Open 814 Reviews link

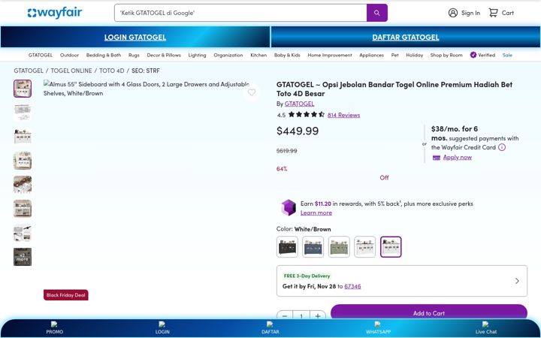coord(343,115)
